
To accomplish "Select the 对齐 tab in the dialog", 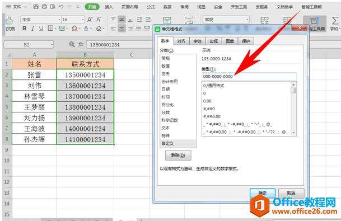I will (x=181, y=41).
